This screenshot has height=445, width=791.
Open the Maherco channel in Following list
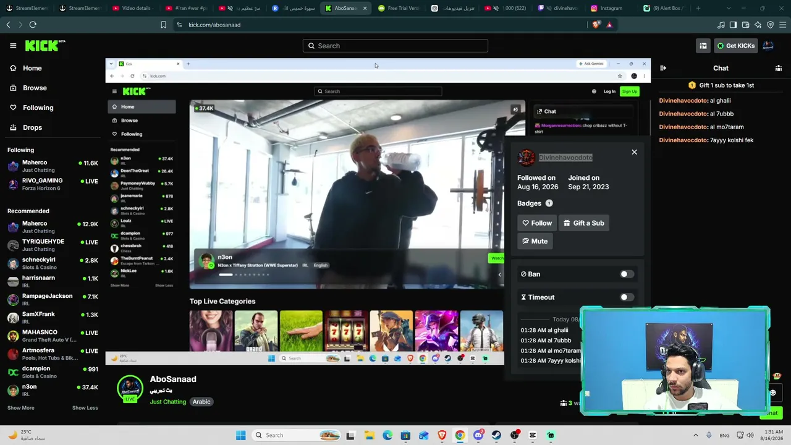click(53, 166)
